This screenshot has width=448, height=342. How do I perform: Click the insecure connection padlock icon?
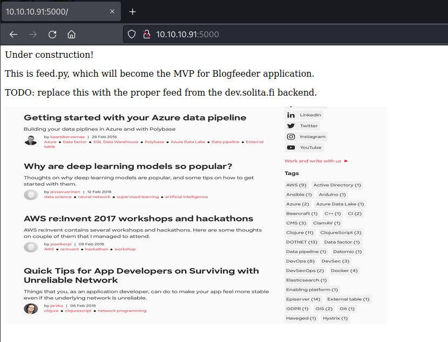[x=146, y=35]
